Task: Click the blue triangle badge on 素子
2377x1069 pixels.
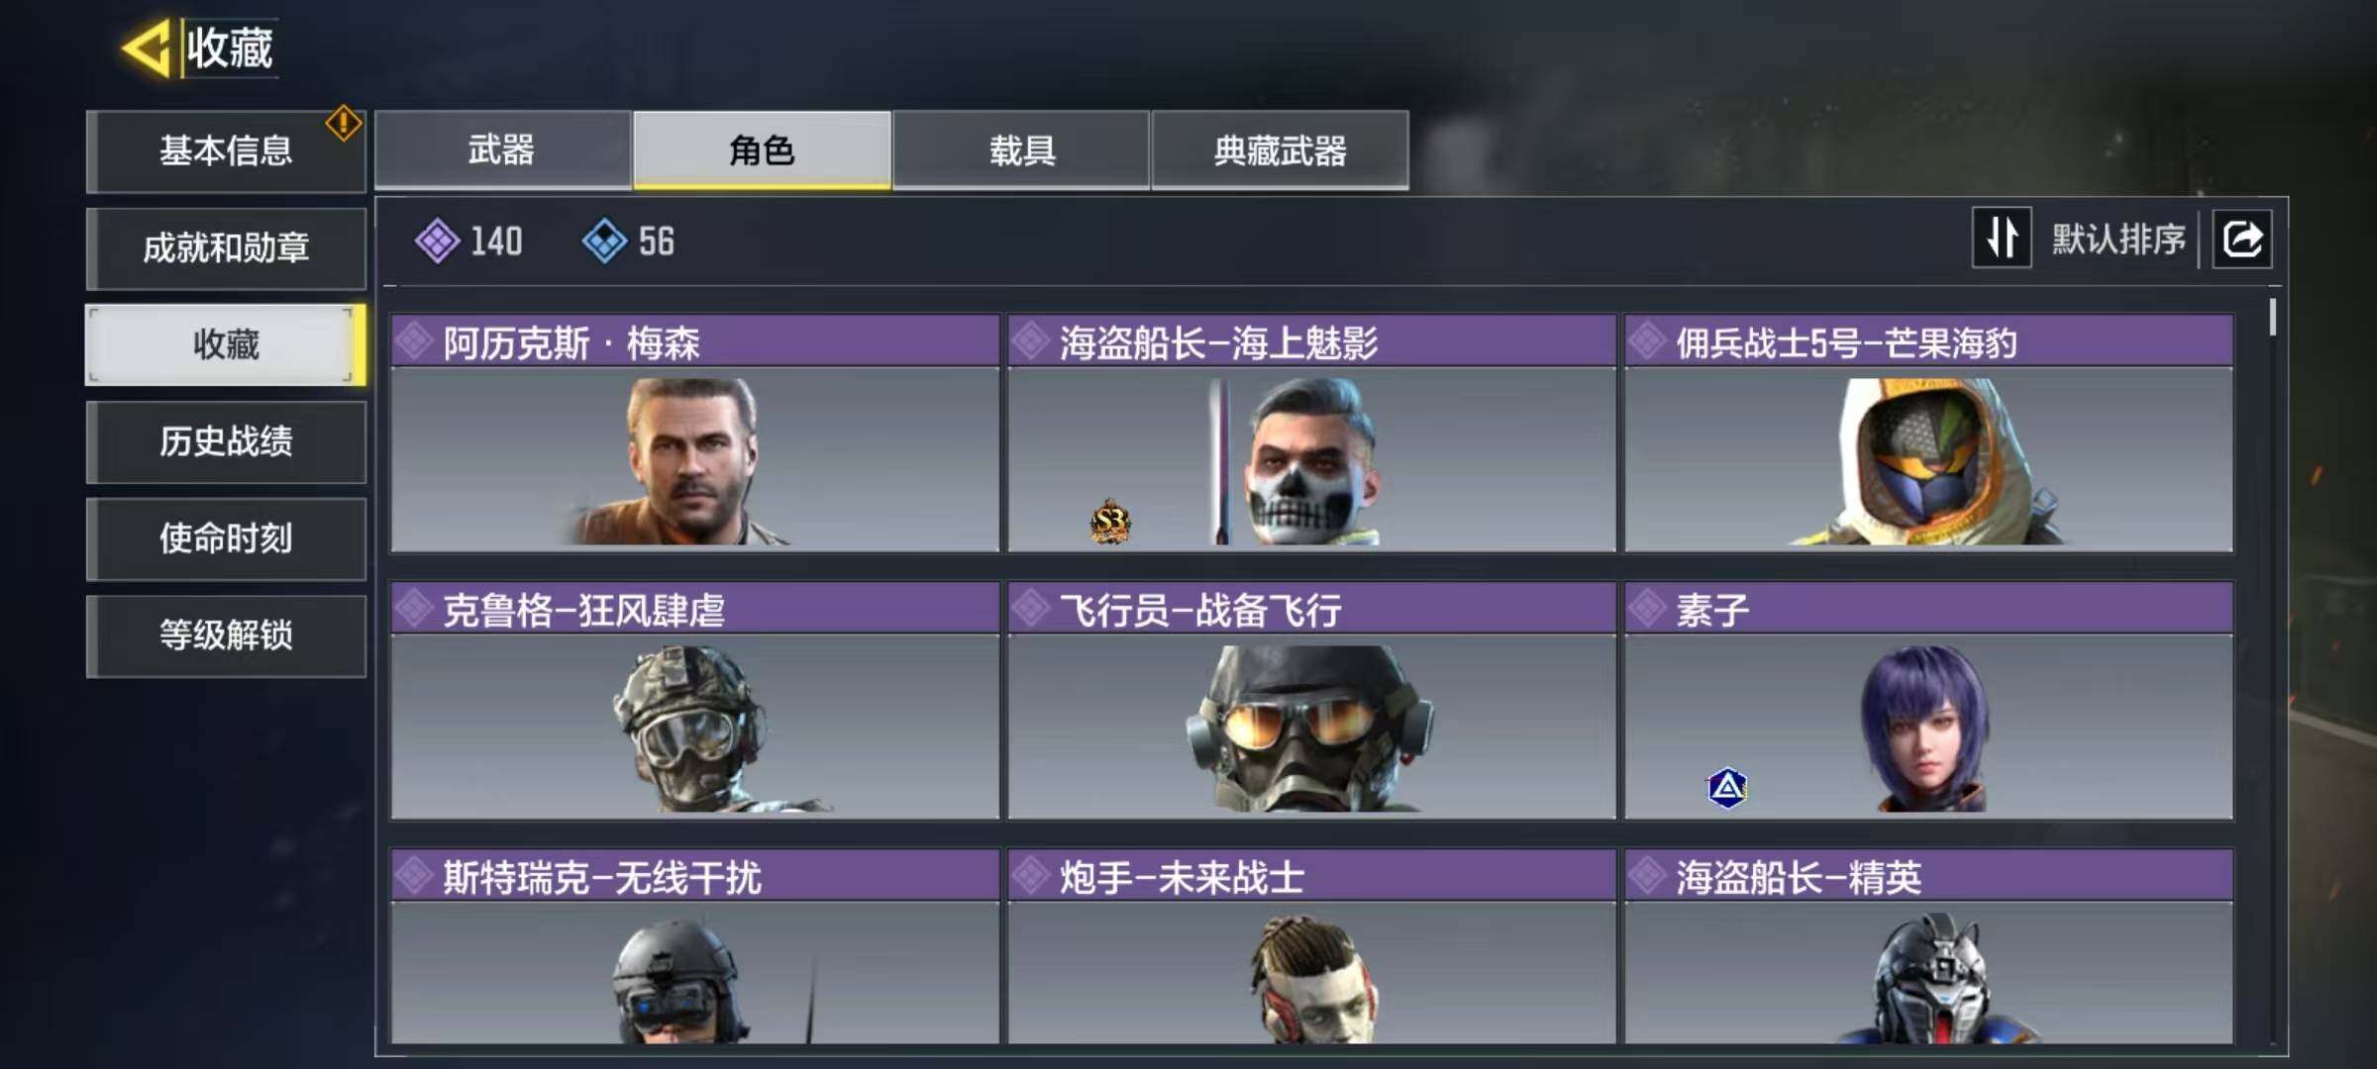Action: tap(1726, 788)
